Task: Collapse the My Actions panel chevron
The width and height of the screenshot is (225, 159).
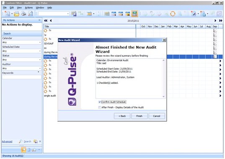Action: pyautogui.click(x=39, y=20)
